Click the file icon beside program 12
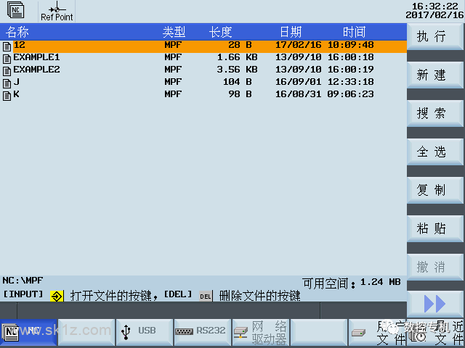 click(x=7, y=46)
